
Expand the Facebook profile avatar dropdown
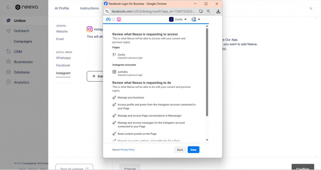pos(196,19)
